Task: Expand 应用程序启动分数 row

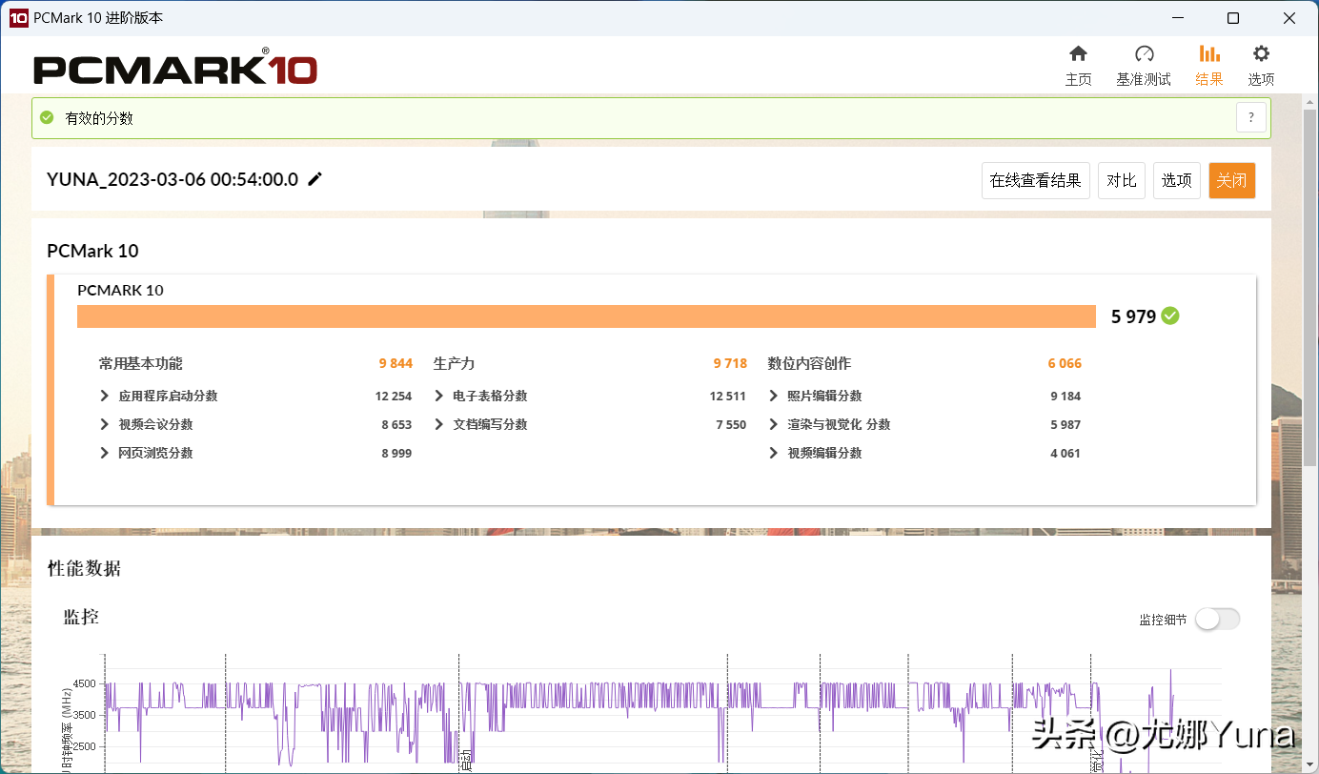Action: [x=105, y=396]
